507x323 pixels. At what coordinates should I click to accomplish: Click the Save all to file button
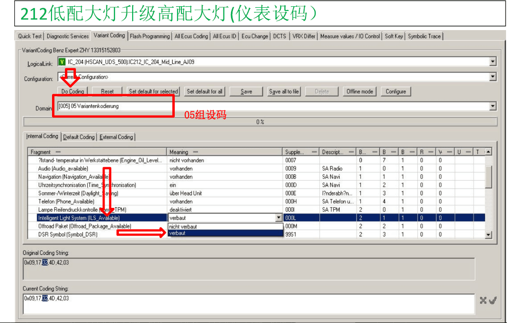coord(284,92)
